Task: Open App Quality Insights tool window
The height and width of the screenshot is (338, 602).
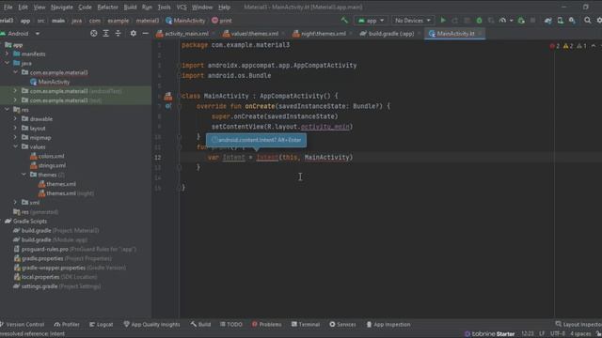Action: tap(151, 325)
